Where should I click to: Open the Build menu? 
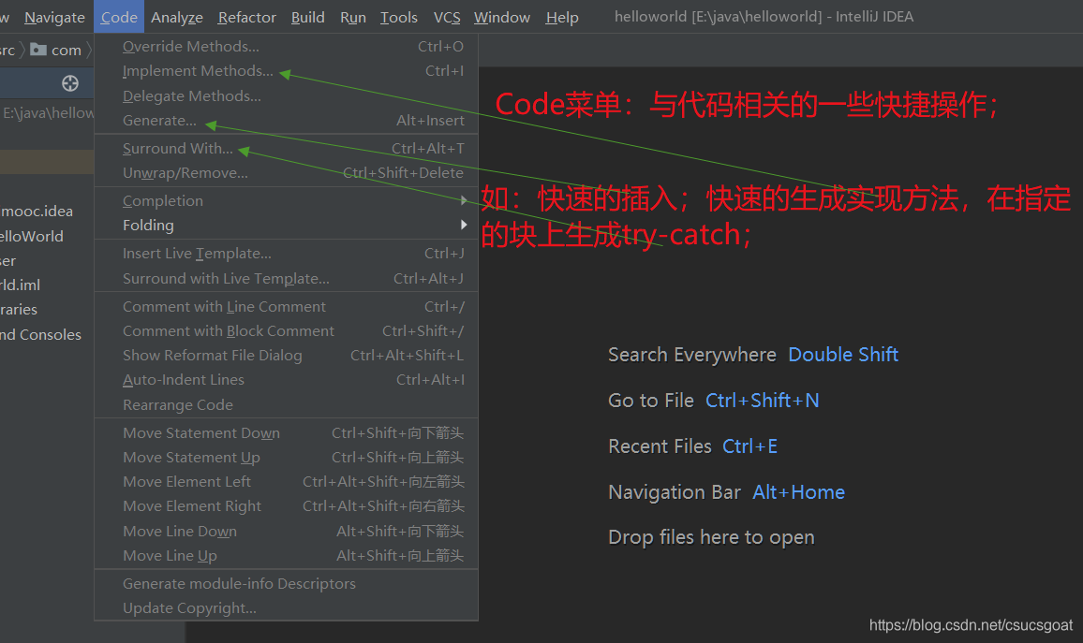point(307,17)
